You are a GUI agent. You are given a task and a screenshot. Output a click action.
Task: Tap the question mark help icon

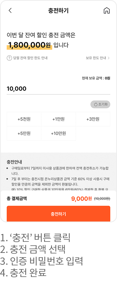click(9, 58)
